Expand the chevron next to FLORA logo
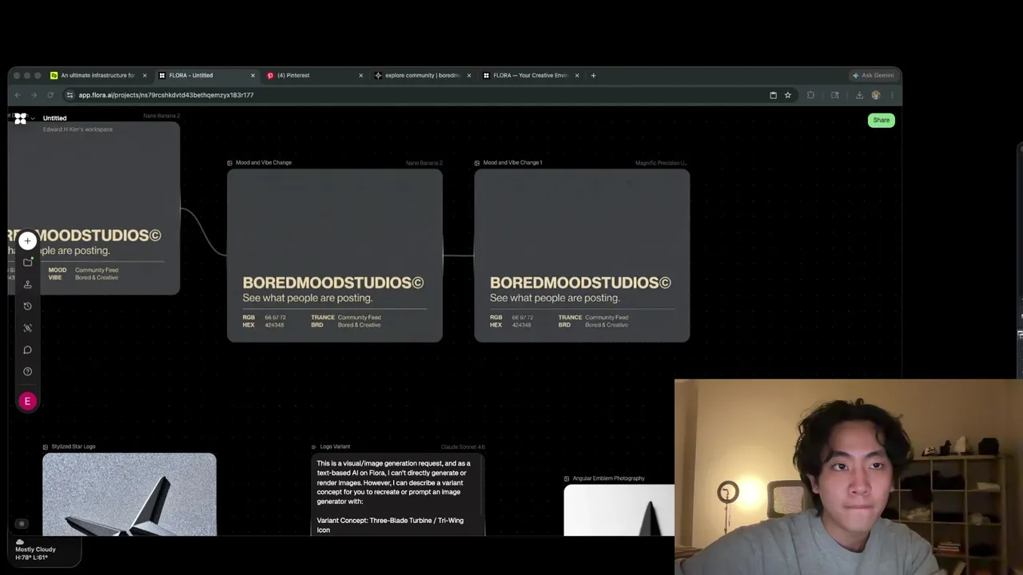The width and height of the screenshot is (1023, 575). pyautogui.click(x=32, y=118)
